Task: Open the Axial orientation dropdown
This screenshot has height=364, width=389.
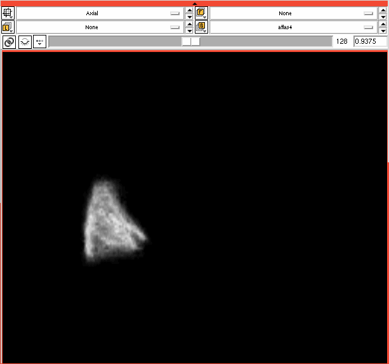Action: click(x=100, y=13)
